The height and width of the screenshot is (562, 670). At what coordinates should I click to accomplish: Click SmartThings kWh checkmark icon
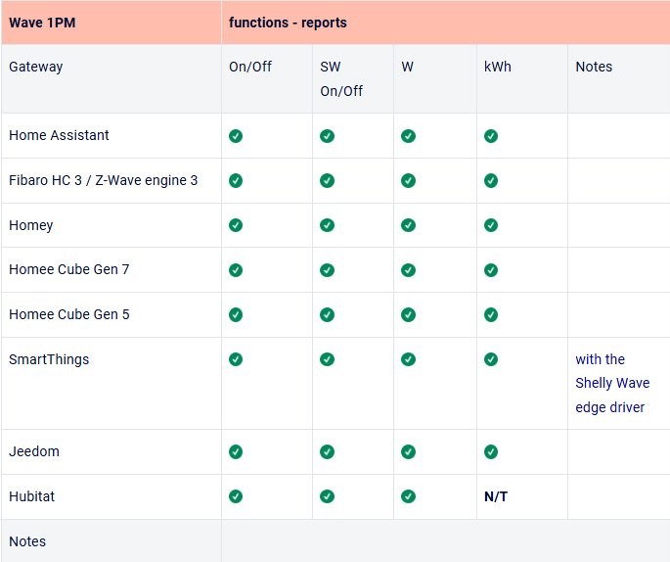(491, 359)
